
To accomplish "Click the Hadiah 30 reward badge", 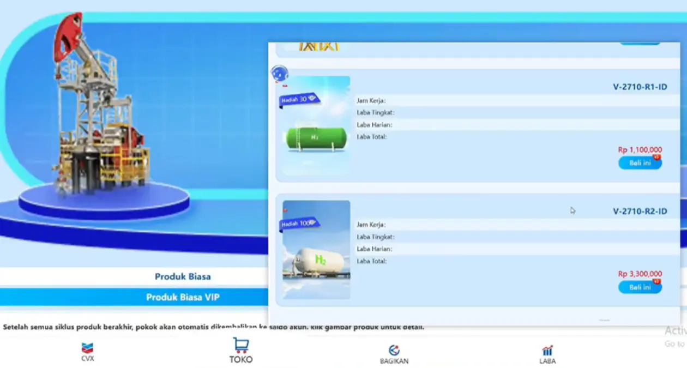I will tap(299, 99).
